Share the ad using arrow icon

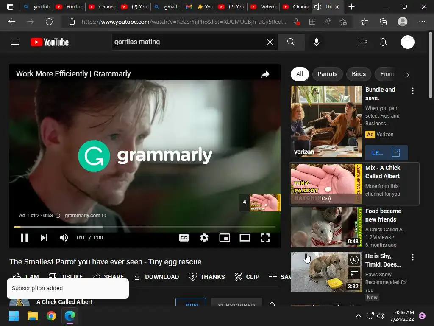[x=265, y=74]
